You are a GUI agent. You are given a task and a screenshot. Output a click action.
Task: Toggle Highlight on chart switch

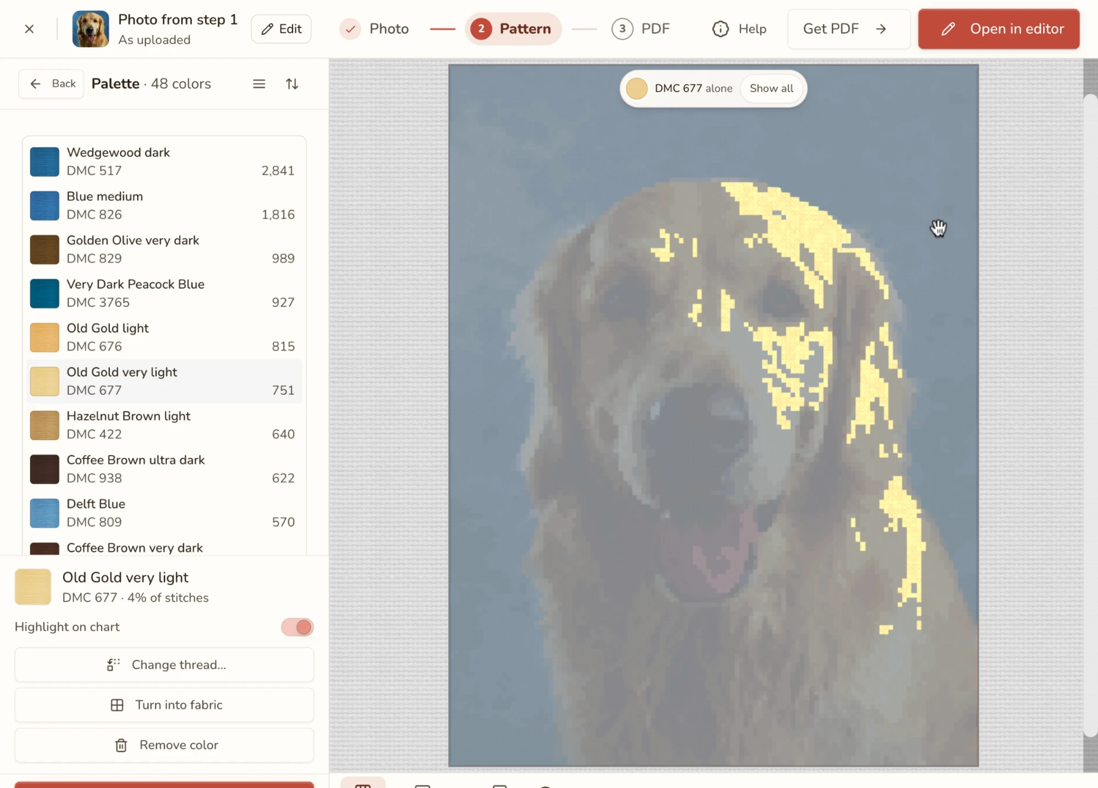click(x=297, y=627)
